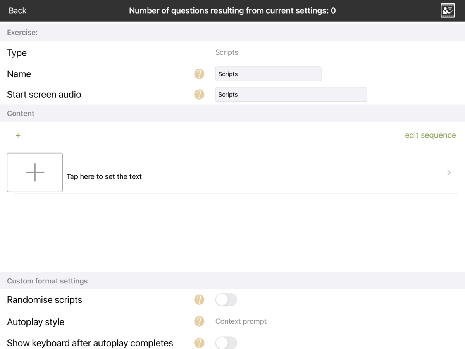Image resolution: width=465 pixels, height=349 pixels.
Task: Open the presentation icon in top-right corner
Action: point(448,10)
